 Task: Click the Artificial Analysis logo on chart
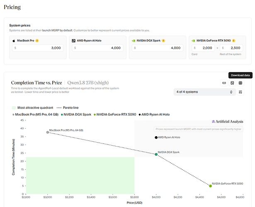227,121
